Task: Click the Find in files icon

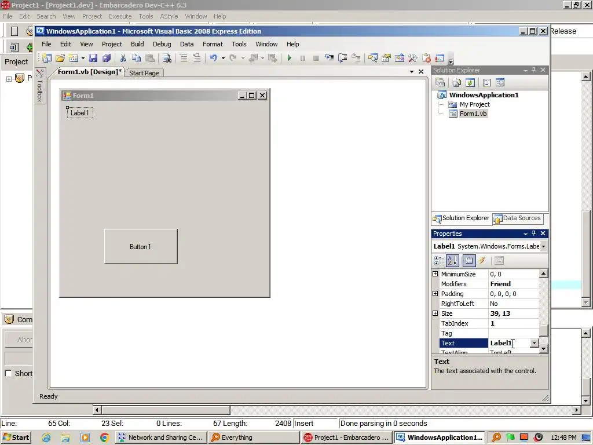Action: [167, 58]
